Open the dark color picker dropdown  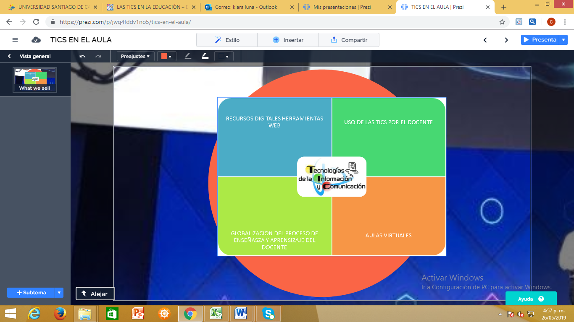pos(224,56)
